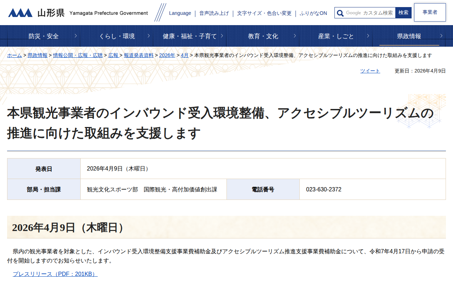
Task: Expand chevron next to 産業・しごと
Action: (x=368, y=36)
